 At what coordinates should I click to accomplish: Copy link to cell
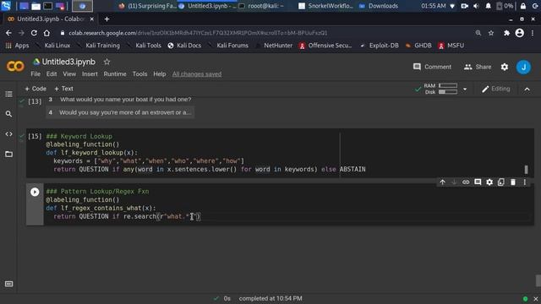466,182
